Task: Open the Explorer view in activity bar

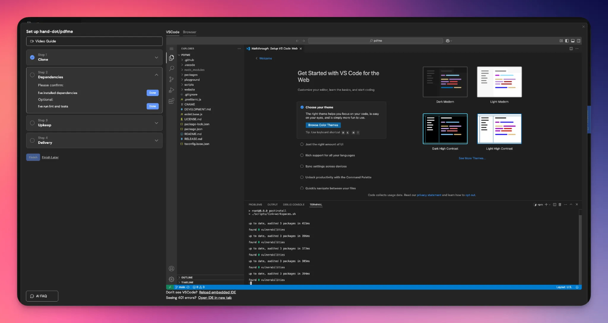Action: [x=172, y=58]
